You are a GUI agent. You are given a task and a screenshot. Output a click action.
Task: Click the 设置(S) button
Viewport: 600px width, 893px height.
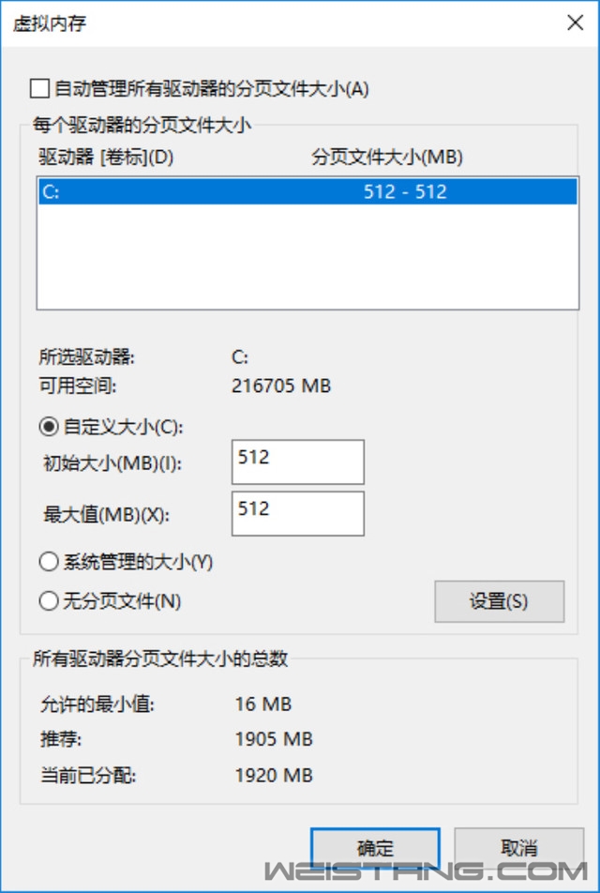pyautogui.click(x=500, y=601)
